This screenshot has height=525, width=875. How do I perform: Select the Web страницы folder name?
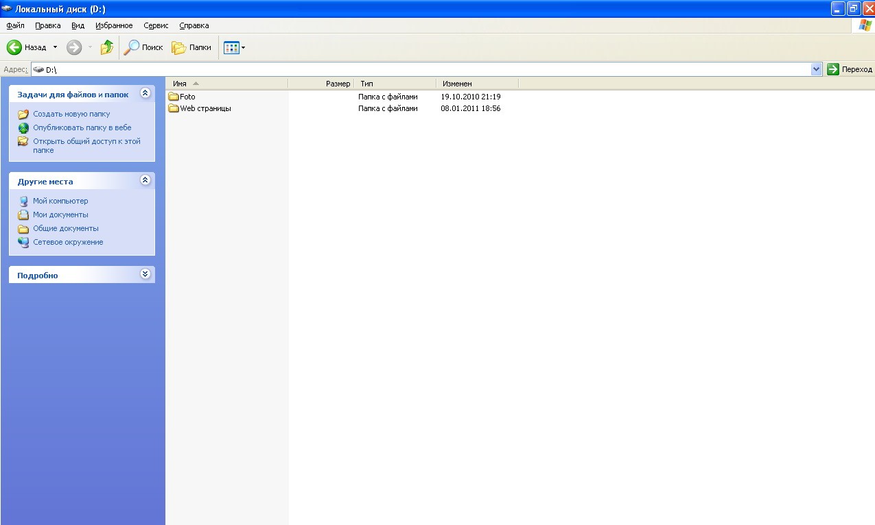[205, 108]
